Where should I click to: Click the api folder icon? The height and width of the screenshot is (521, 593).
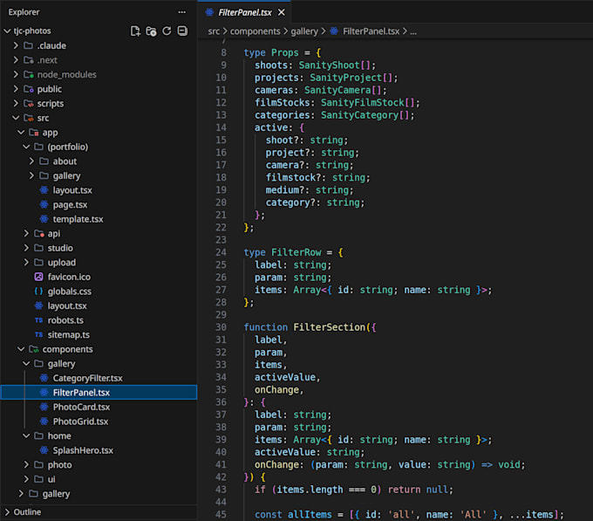point(39,234)
